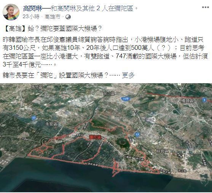This screenshot has height=193, width=212.
Task: Click the 梓官區 label on map
Action: tap(163, 152)
